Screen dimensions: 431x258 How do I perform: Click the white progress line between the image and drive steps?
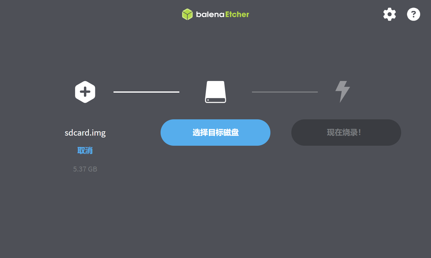coord(146,92)
